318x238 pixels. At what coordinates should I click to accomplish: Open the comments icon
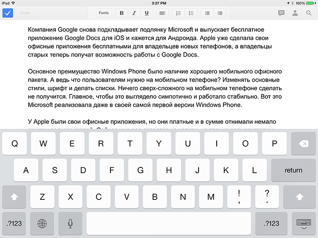click(281, 13)
